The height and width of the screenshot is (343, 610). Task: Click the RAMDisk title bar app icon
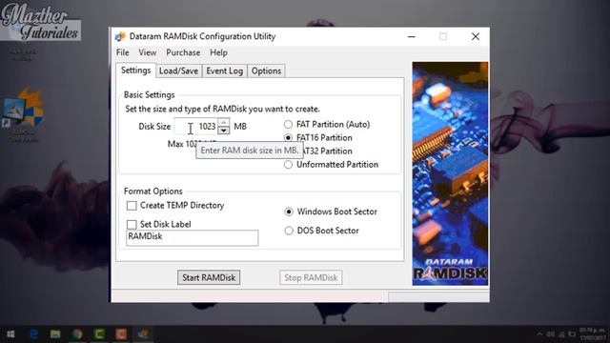[x=120, y=36]
